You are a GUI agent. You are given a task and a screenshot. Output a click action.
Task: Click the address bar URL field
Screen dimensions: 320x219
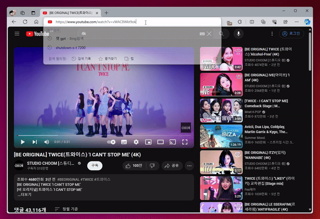point(132,22)
